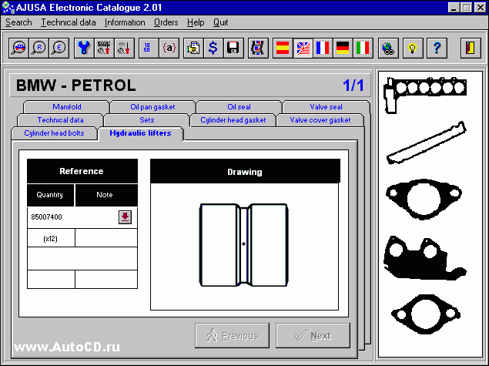
Task: Switch to the Sets tab
Action: 147,119
